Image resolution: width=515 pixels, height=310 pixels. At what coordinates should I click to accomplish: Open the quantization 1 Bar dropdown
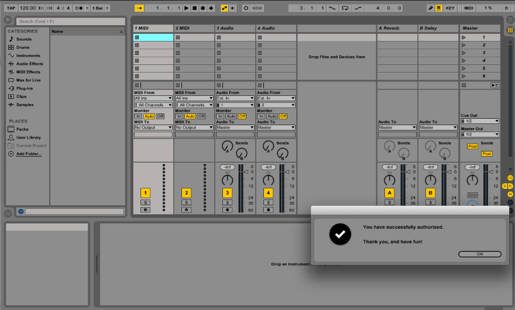(x=100, y=8)
